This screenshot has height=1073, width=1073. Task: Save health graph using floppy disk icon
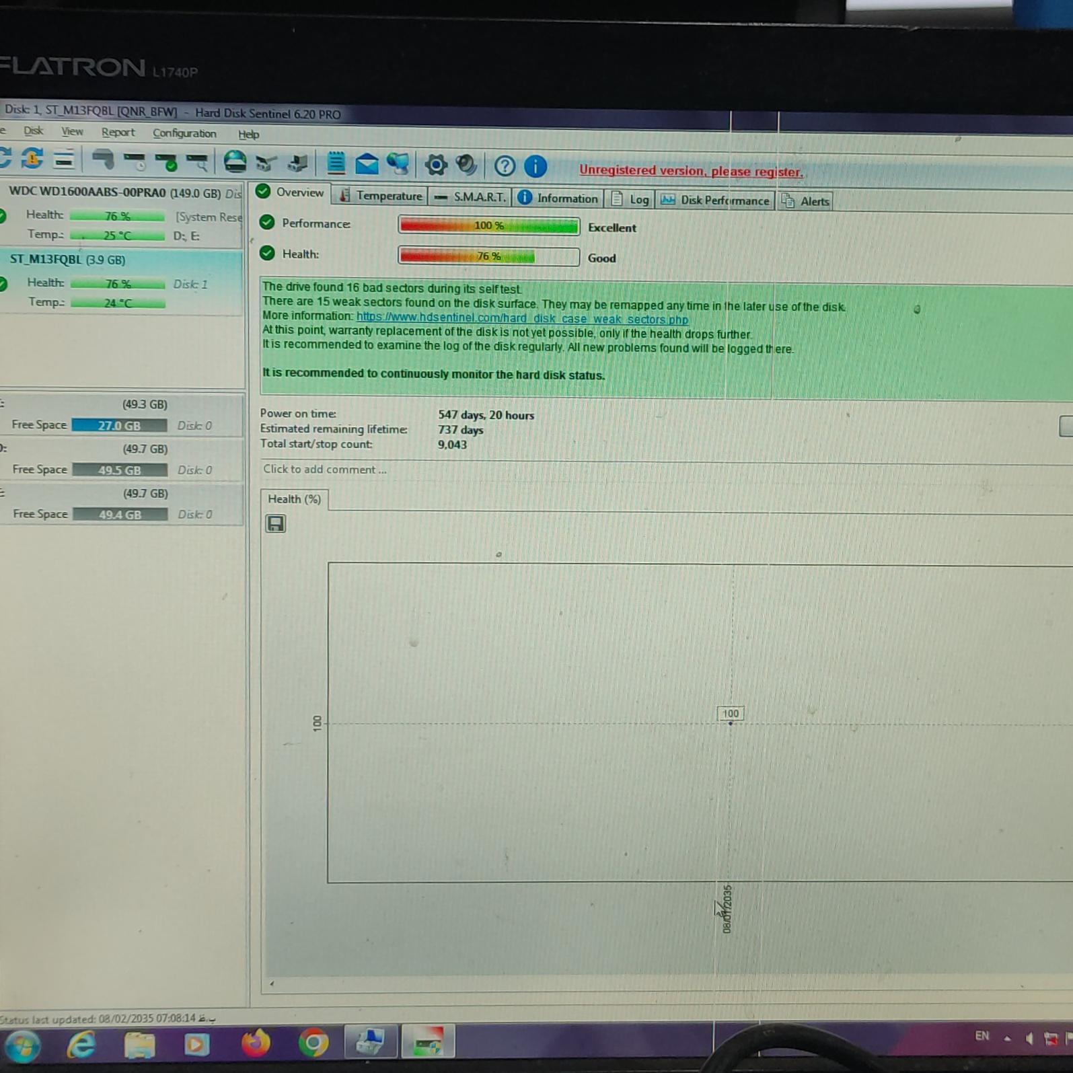(x=275, y=523)
